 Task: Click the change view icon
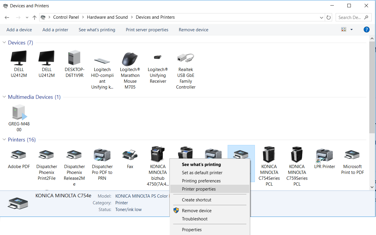(344, 30)
